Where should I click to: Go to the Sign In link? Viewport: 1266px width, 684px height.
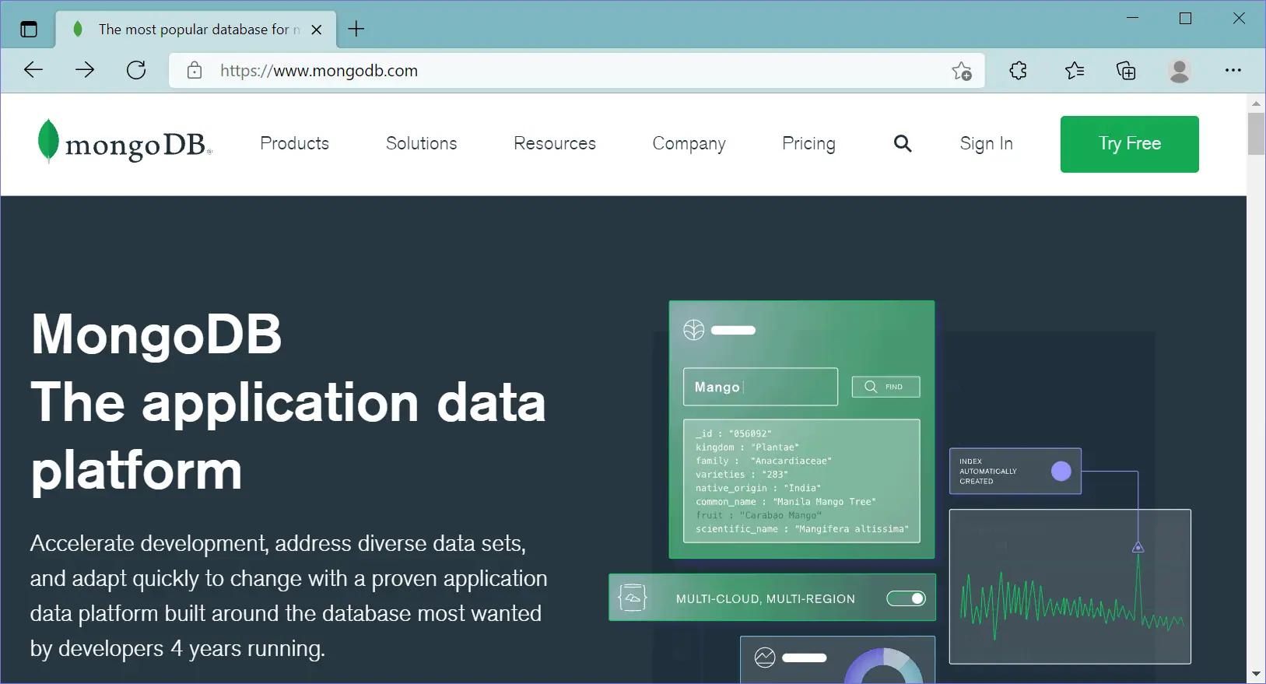click(x=986, y=143)
